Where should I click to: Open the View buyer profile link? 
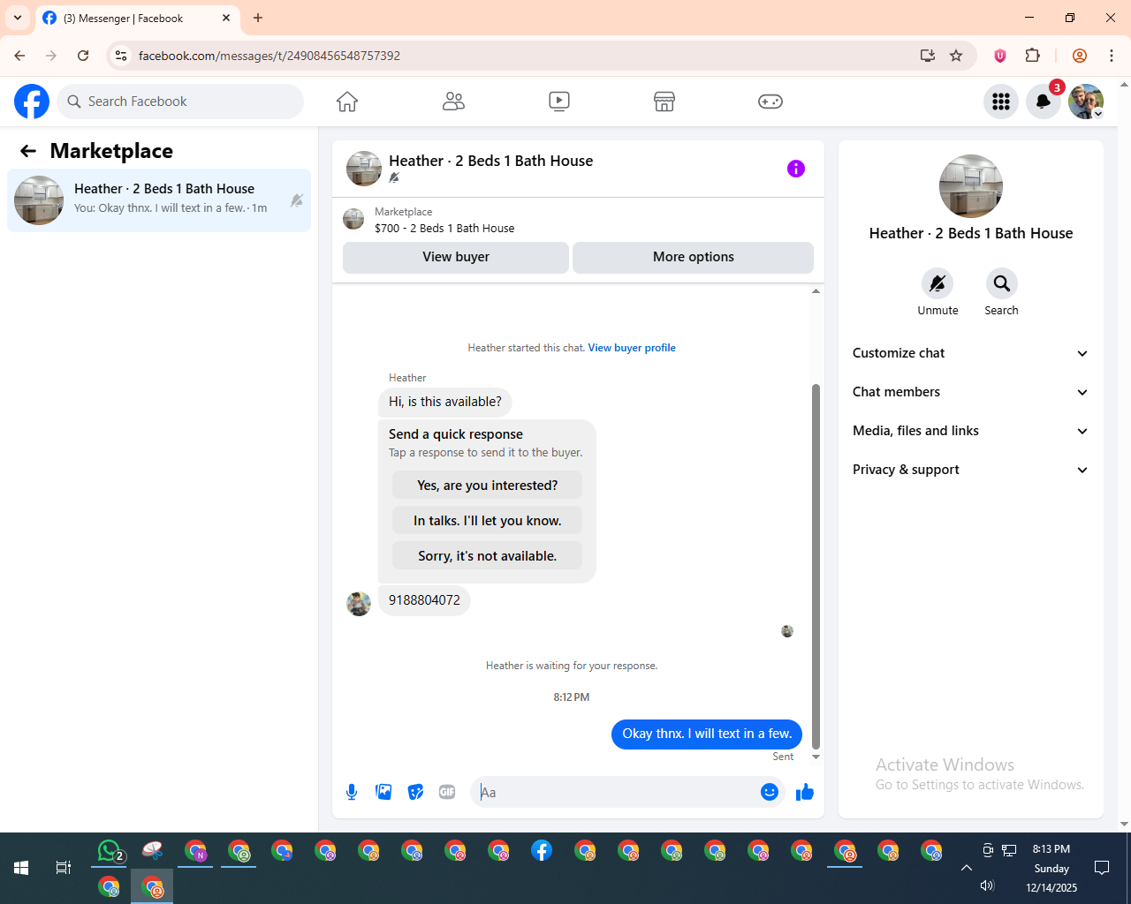(x=632, y=348)
